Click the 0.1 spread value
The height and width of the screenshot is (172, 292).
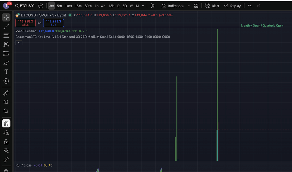[39, 23]
